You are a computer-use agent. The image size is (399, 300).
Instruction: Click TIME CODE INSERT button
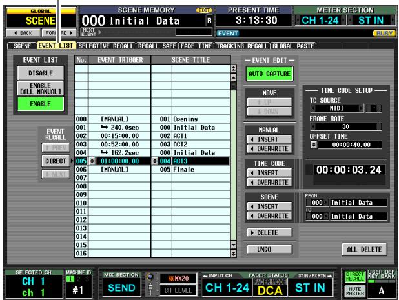pos(269,173)
